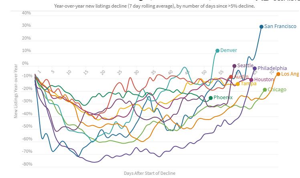Select the Chicago series label

[277, 90]
